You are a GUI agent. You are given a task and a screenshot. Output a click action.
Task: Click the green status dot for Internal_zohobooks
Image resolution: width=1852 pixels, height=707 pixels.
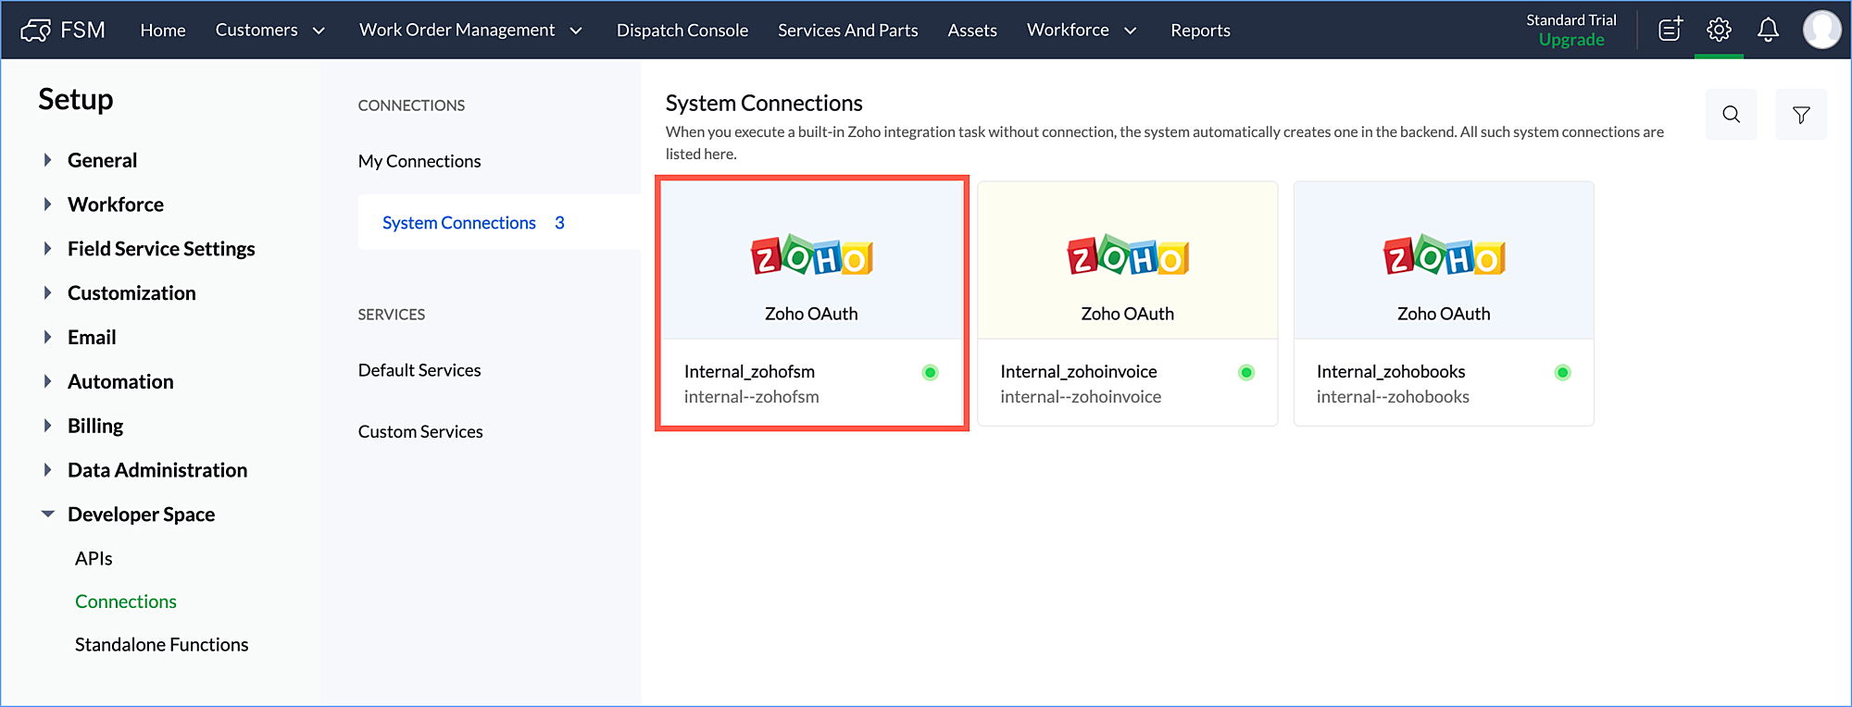(x=1563, y=372)
